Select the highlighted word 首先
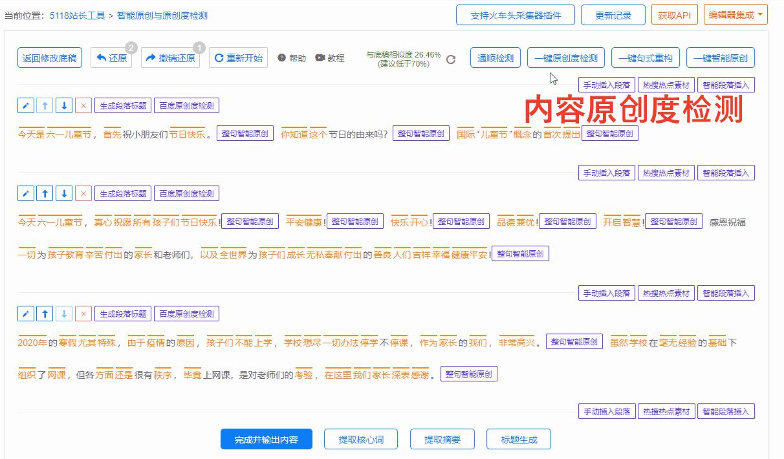The image size is (784, 459). click(x=113, y=134)
